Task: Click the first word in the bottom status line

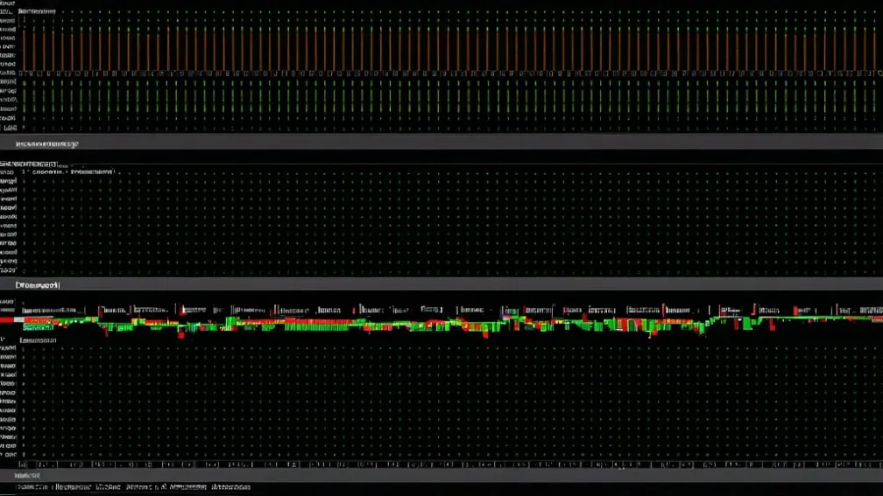Action: pyautogui.click(x=31, y=486)
